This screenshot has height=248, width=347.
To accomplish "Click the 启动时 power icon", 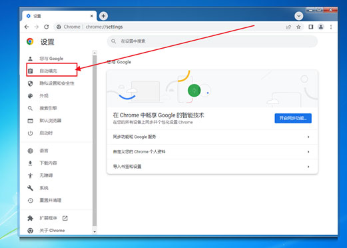I will 30,133.
